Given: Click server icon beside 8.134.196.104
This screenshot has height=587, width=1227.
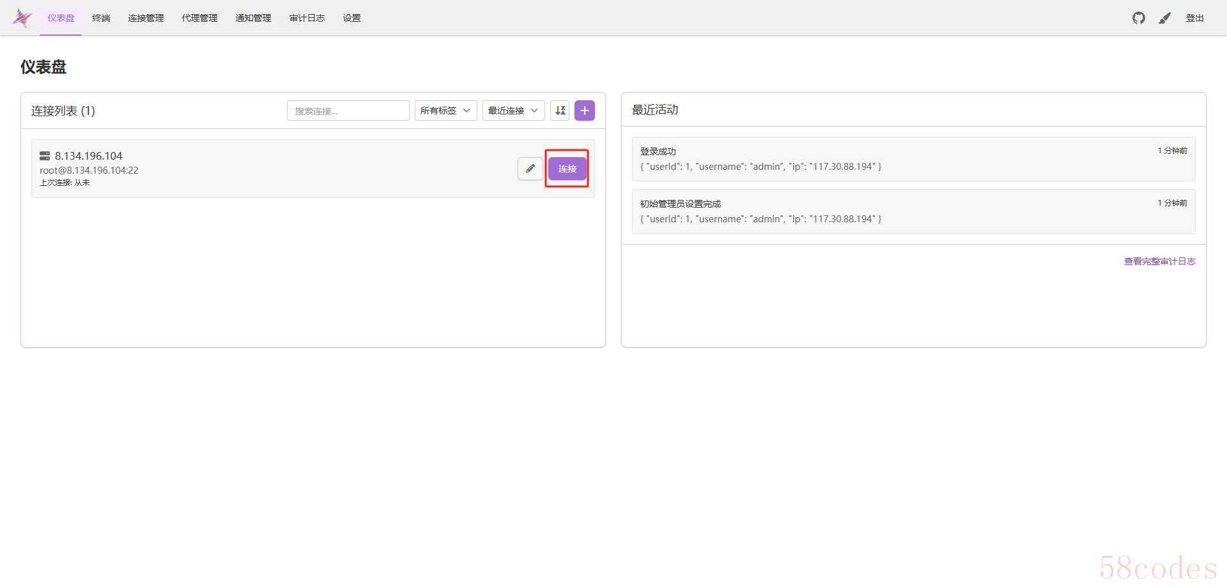Looking at the screenshot, I should point(45,156).
